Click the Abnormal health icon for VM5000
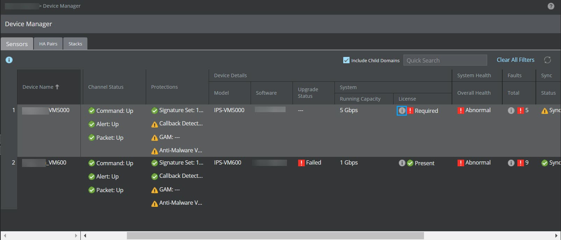 coord(461,111)
